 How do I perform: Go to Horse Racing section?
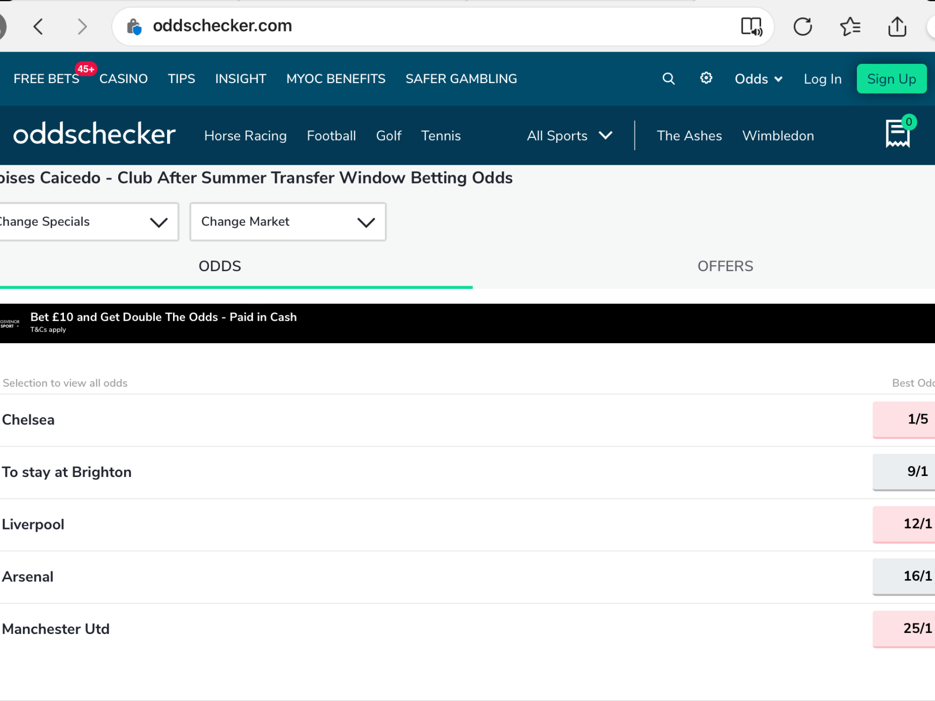(x=246, y=136)
